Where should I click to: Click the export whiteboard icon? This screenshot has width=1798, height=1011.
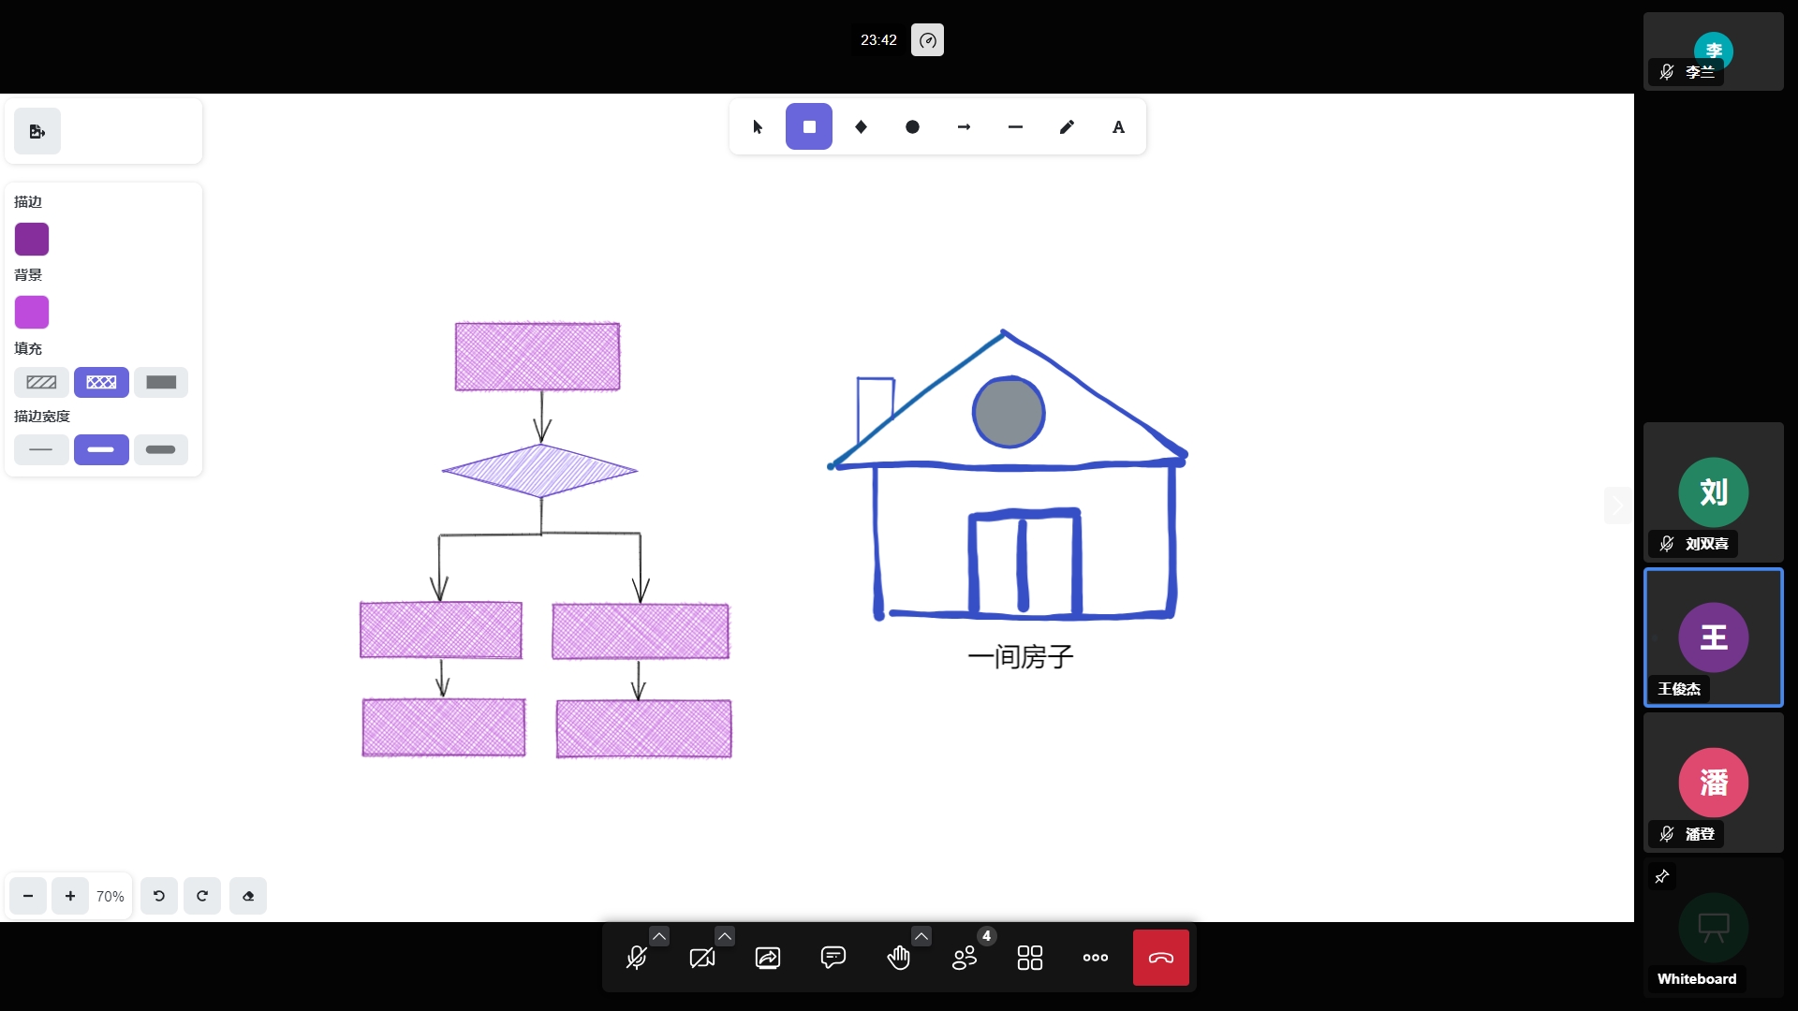[x=37, y=132]
